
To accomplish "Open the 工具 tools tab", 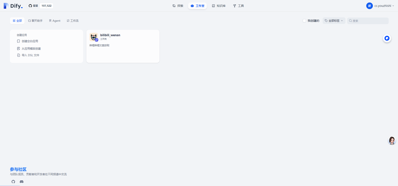I will tap(238, 6).
